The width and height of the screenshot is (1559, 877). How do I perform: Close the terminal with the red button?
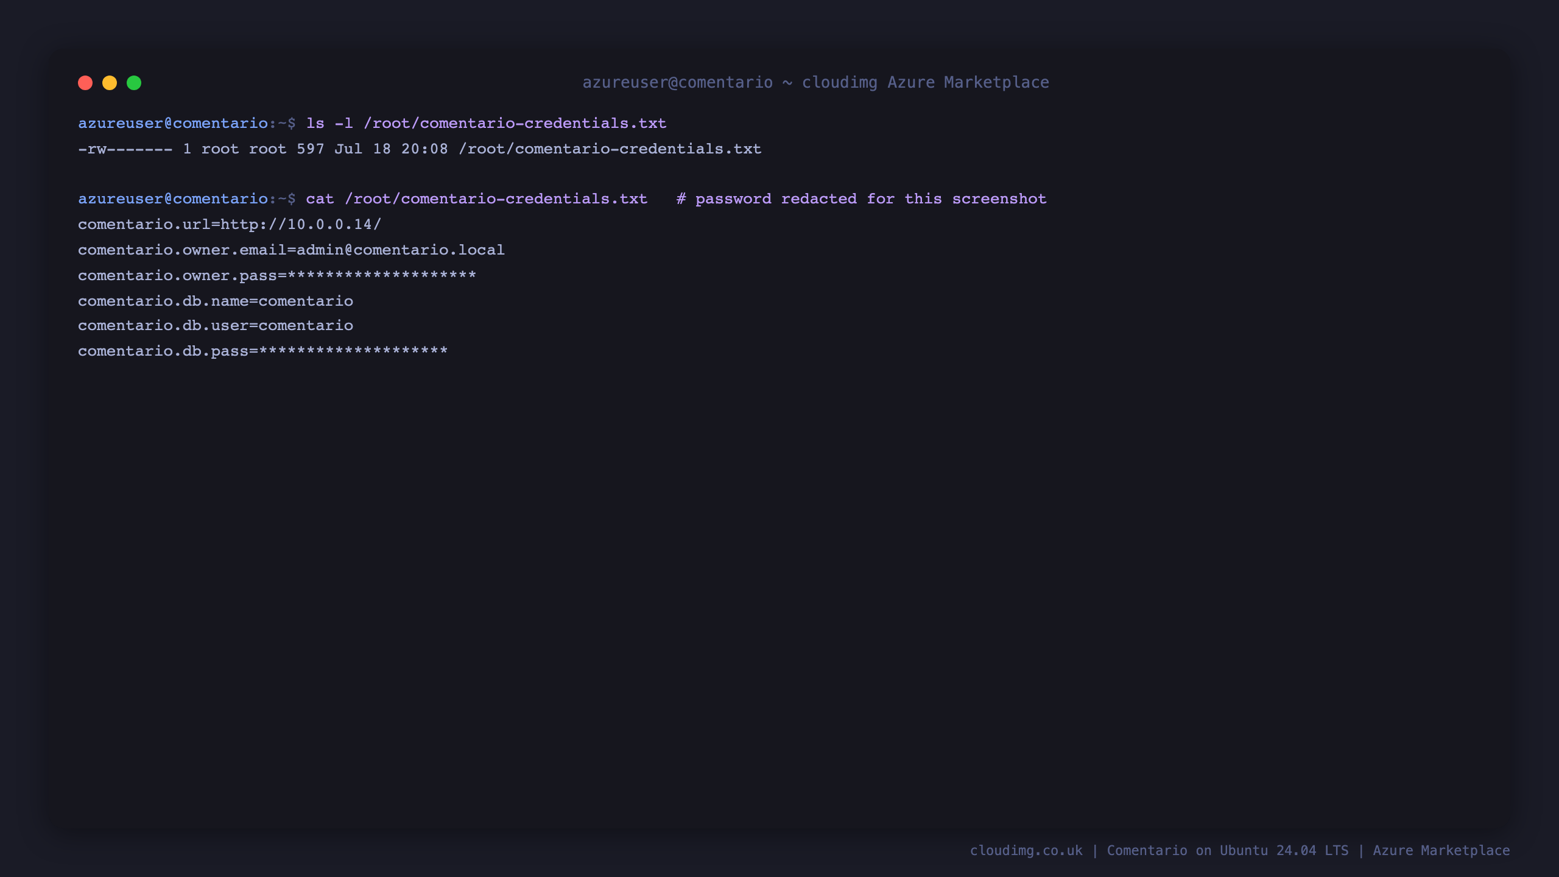click(85, 83)
